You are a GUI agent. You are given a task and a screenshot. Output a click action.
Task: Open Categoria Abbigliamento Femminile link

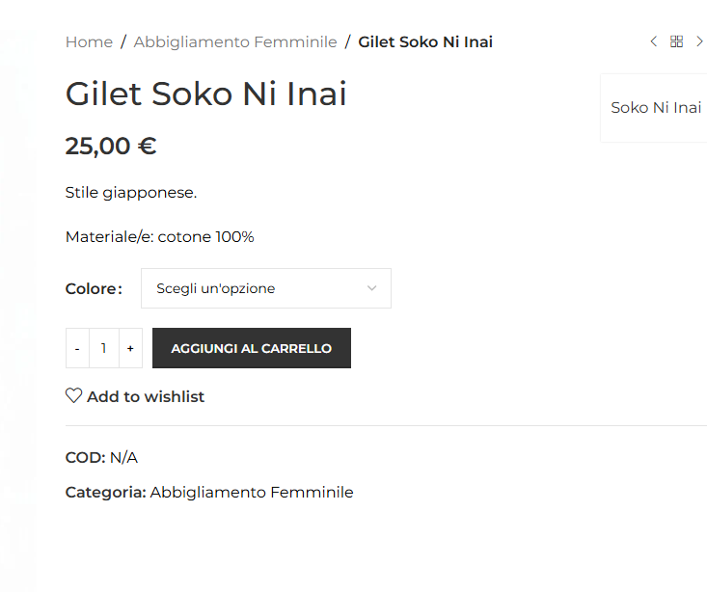[x=252, y=493]
